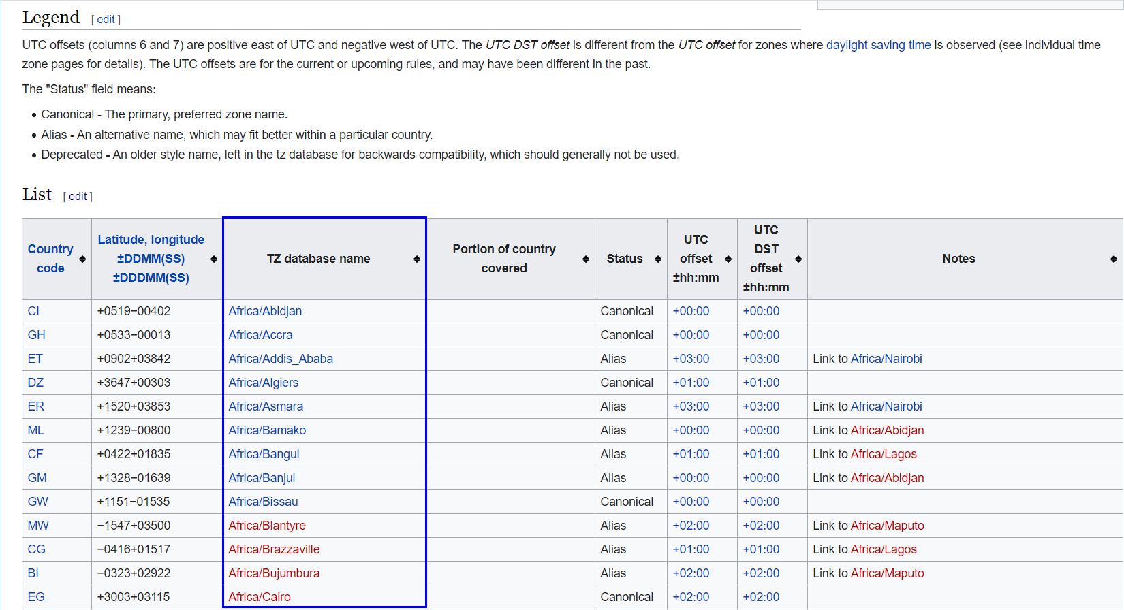Sort by TZ database name arrows
The height and width of the screenshot is (610, 1124).
click(417, 259)
